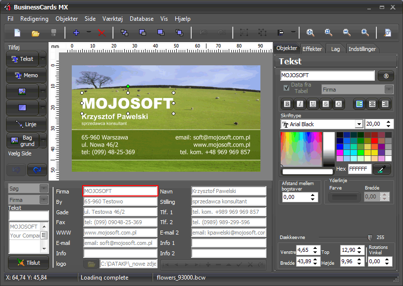This screenshot has height=286, width=403.
Task: Align text center
Action: (372, 104)
